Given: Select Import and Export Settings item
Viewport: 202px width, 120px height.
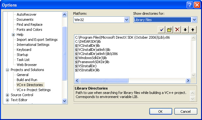Looking at the screenshot, I should 37,40.
